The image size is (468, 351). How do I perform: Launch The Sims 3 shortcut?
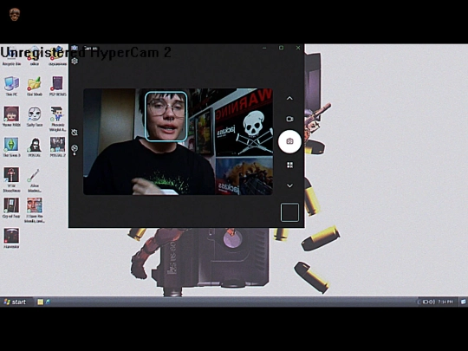11,146
